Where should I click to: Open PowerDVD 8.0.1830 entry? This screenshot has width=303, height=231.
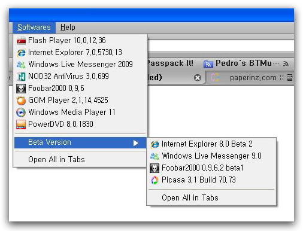coord(80,124)
